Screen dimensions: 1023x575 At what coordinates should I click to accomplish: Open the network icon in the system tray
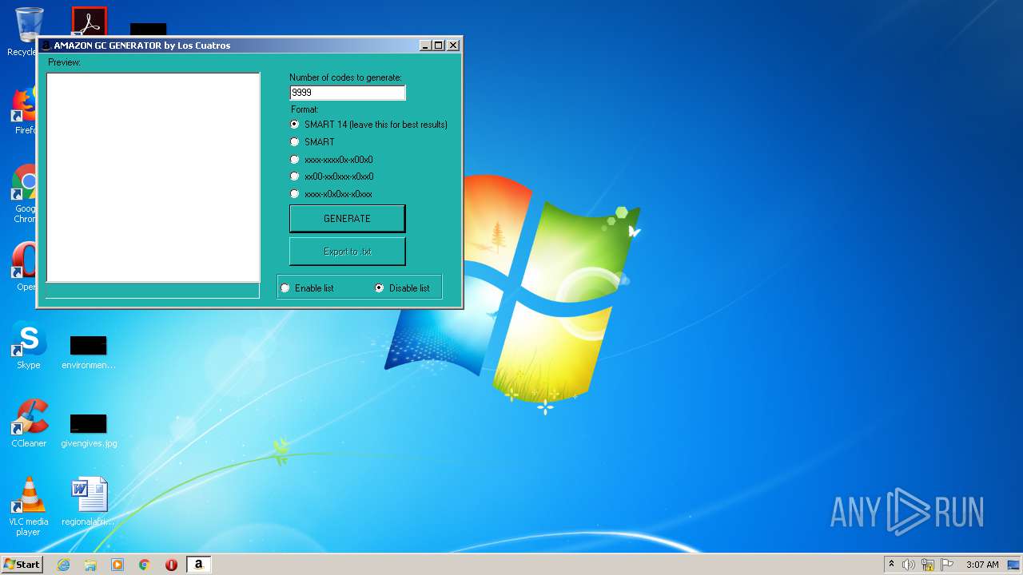(x=928, y=565)
